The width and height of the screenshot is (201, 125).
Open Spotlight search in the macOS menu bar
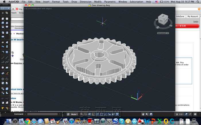tap(198, 2)
